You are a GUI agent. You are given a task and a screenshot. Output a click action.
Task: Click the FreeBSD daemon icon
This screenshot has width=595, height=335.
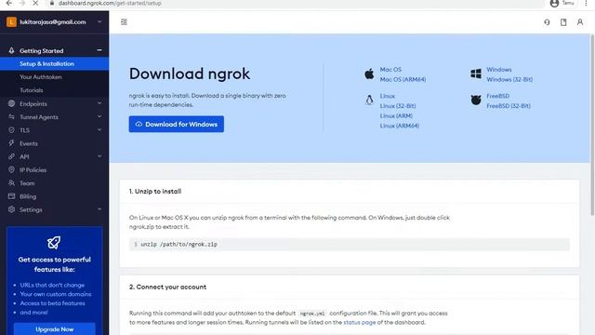[476, 100]
